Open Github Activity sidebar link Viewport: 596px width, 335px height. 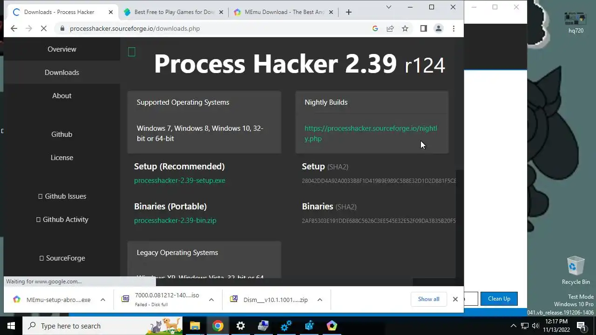tap(62, 219)
